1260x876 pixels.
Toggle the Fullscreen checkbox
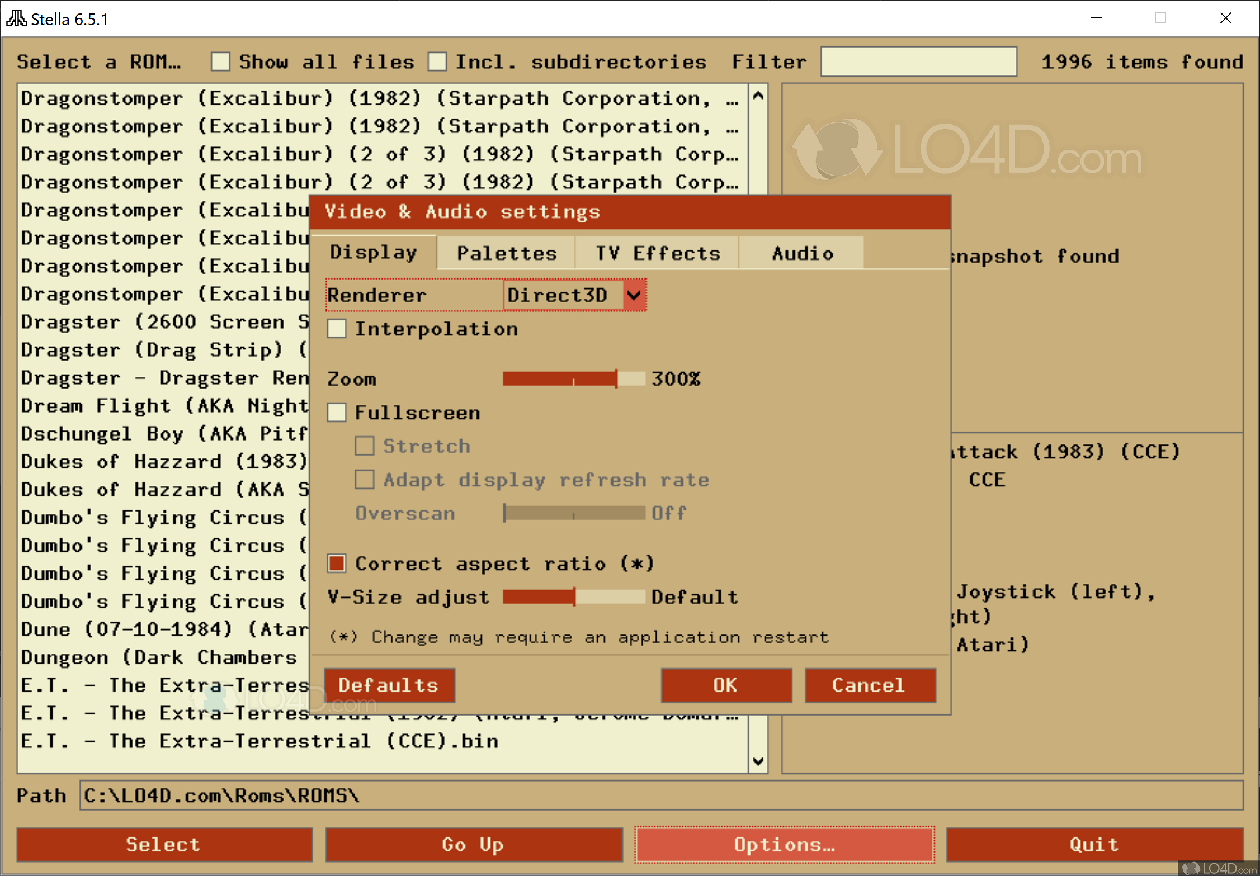click(337, 413)
